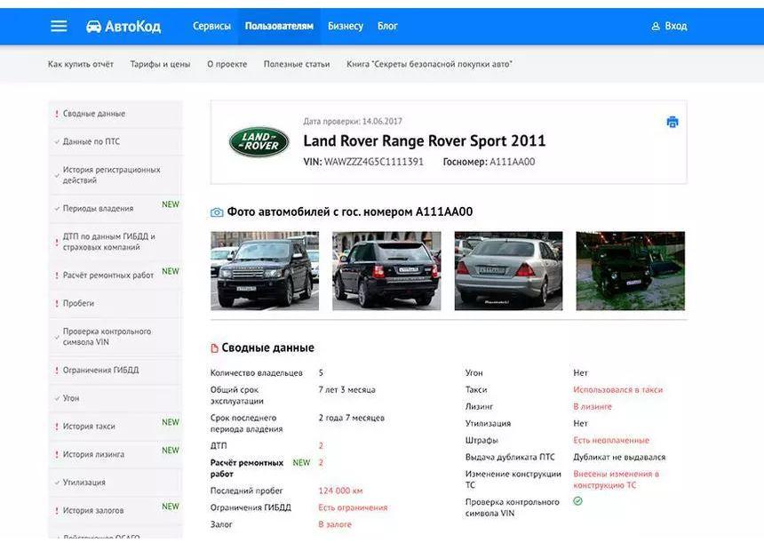Open first black Range Rover photo thumbnail
Viewport: 764px width, 543px height.
[x=265, y=271]
